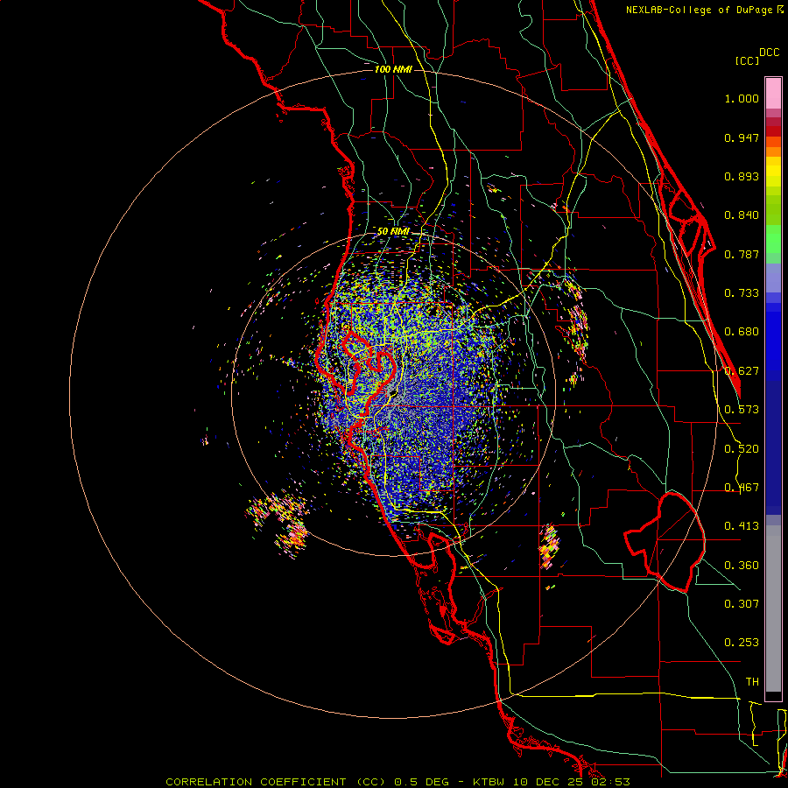Click the 50 NMI range ring label
The width and height of the screenshot is (788, 788).
393,231
